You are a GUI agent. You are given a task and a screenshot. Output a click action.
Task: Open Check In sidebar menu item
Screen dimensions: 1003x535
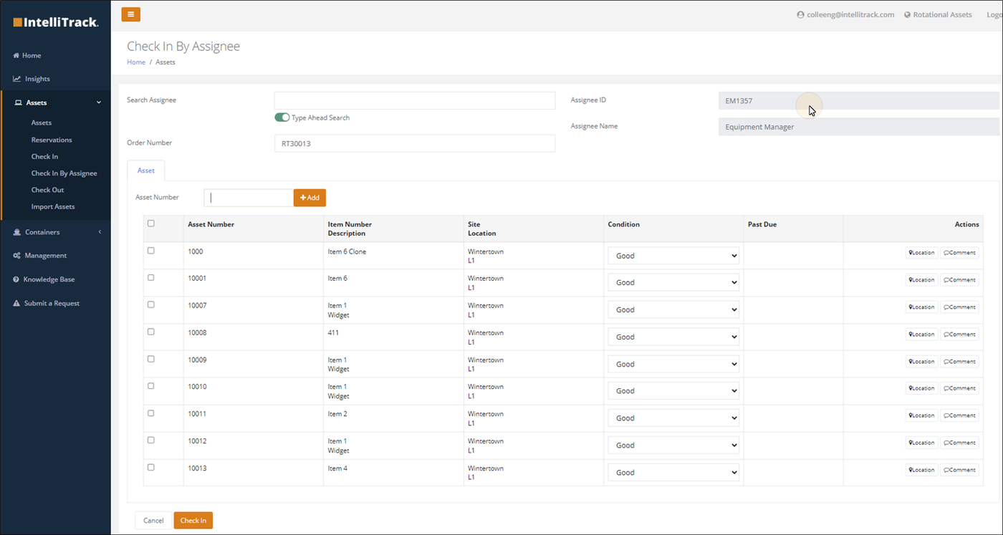tap(44, 156)
